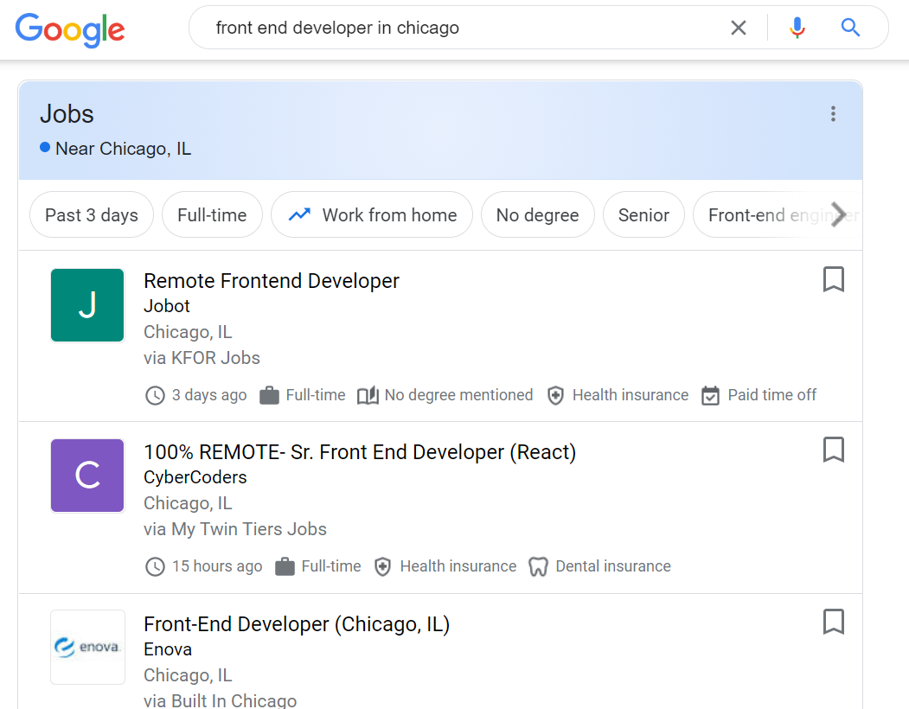Open the Remote Frontend Developer job listing

[271, 281]
